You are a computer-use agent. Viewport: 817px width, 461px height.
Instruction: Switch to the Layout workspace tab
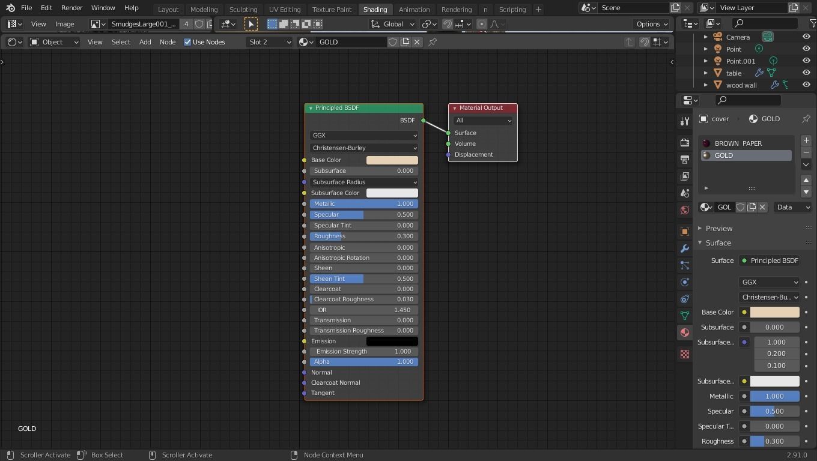coord(168,10)
